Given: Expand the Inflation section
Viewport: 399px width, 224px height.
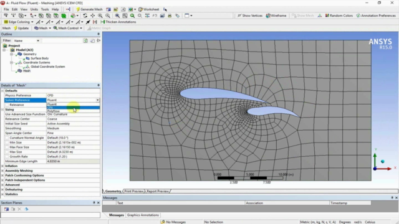Looking at the screenshot, I should click(2, 166).
